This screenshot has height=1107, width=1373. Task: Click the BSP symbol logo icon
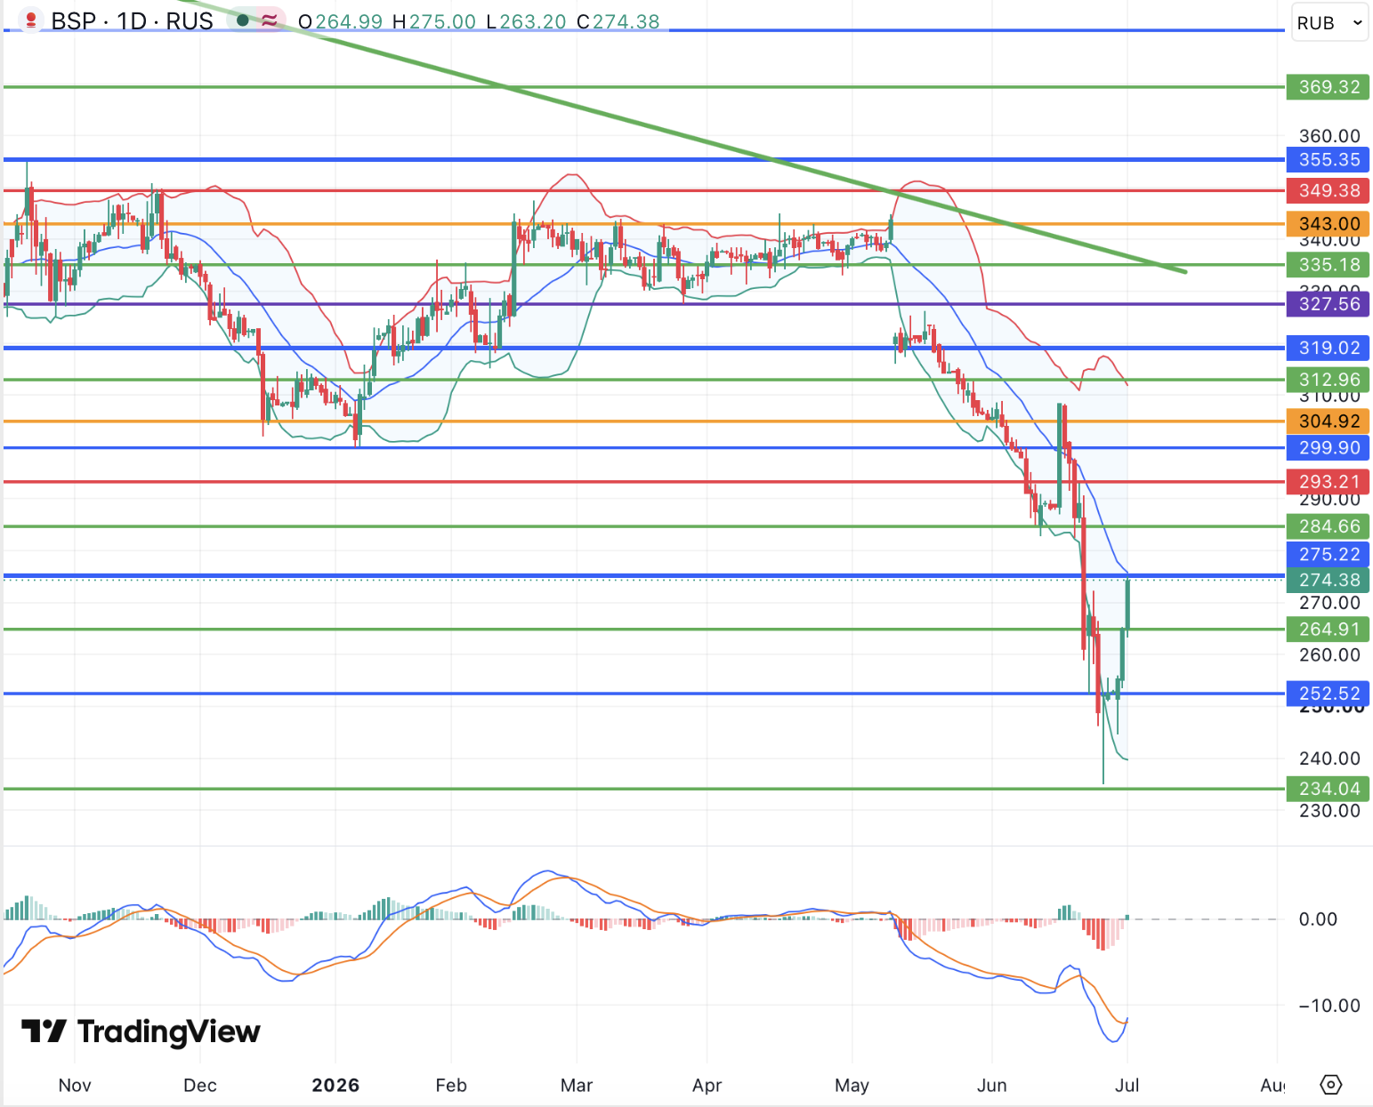click(31, 20)
